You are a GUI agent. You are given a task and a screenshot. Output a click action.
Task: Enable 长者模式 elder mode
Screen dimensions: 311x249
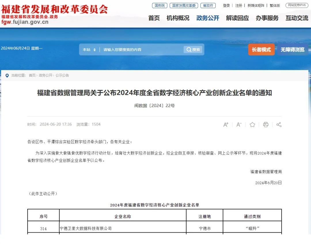(x=261, y=49)
